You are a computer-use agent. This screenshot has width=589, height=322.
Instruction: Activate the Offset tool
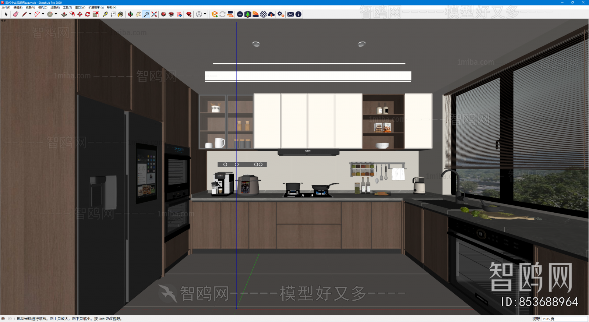72,14
